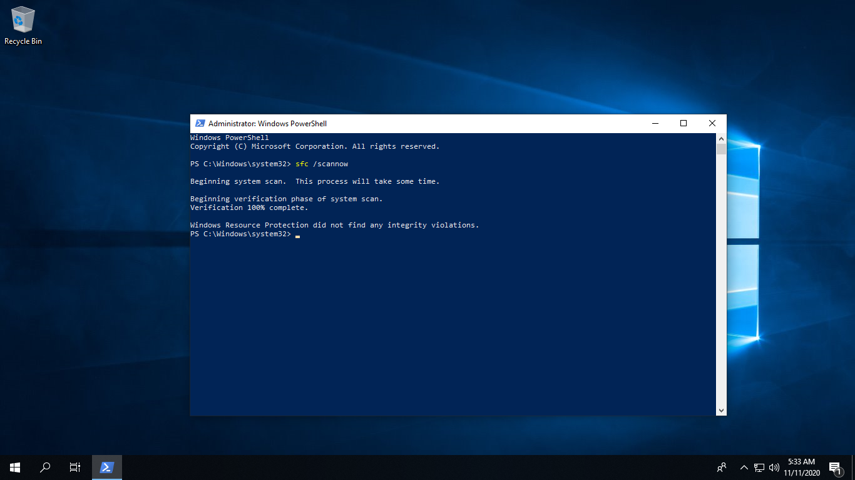Close the Administrator PowerShell window
The width and height of the screenshot is (855, 480).
712,124
